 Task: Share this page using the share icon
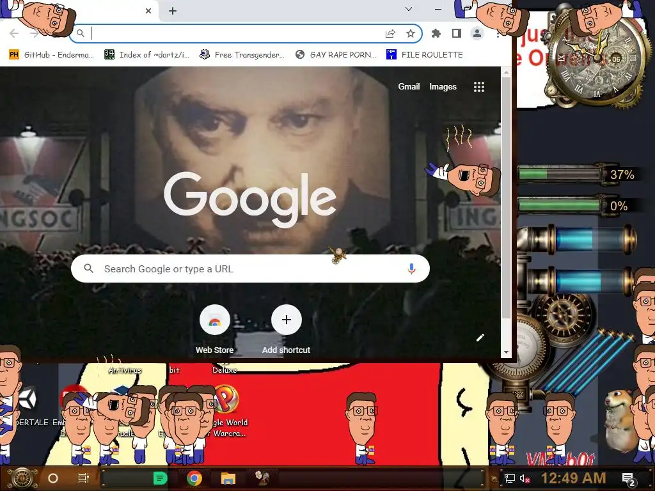click(x=390, y=33)
